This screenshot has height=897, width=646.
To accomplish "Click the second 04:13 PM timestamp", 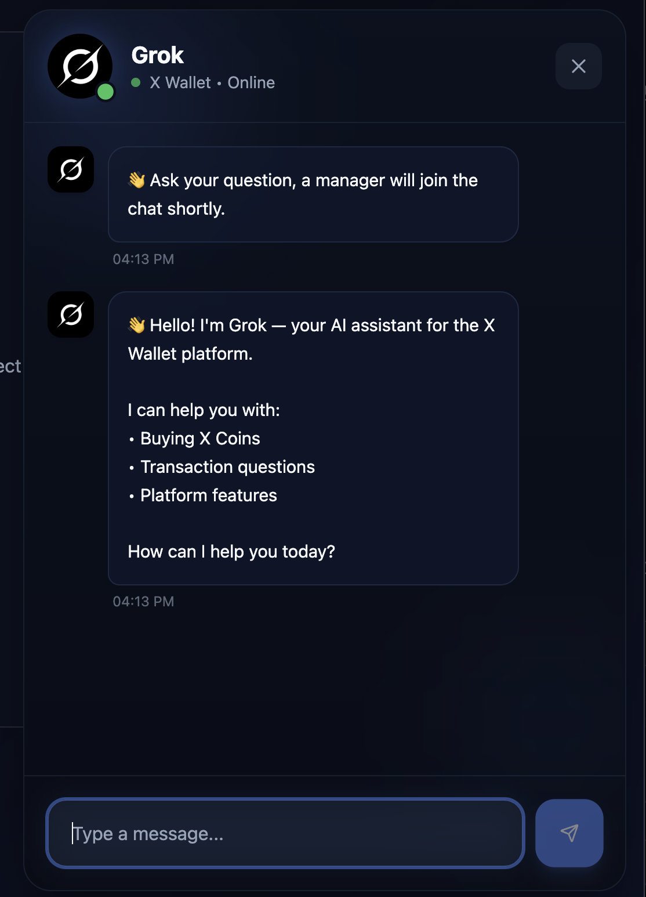I will [144, 601].
